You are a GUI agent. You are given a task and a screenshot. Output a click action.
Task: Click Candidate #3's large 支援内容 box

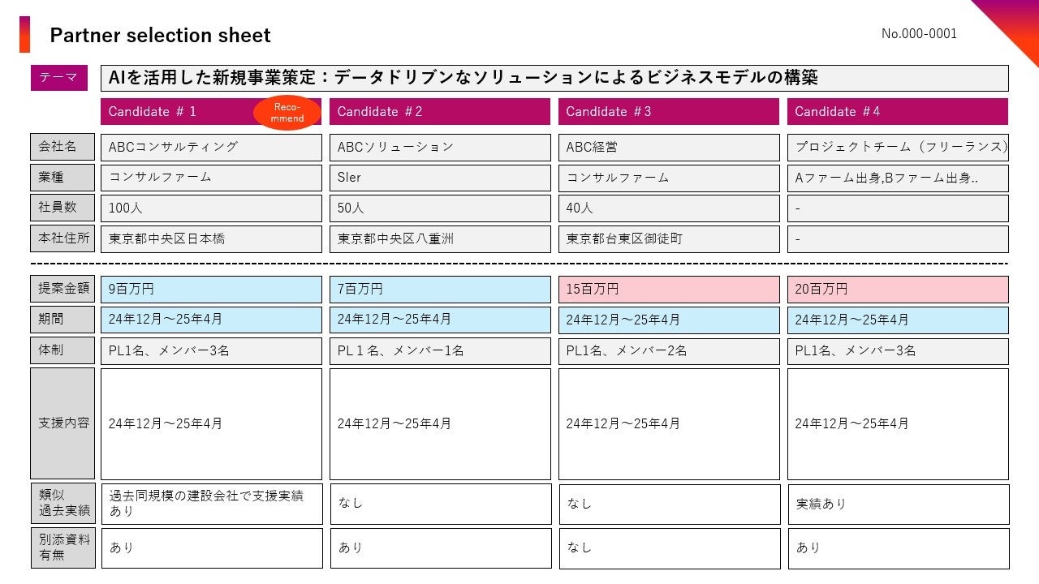click(x=669, y=424)
